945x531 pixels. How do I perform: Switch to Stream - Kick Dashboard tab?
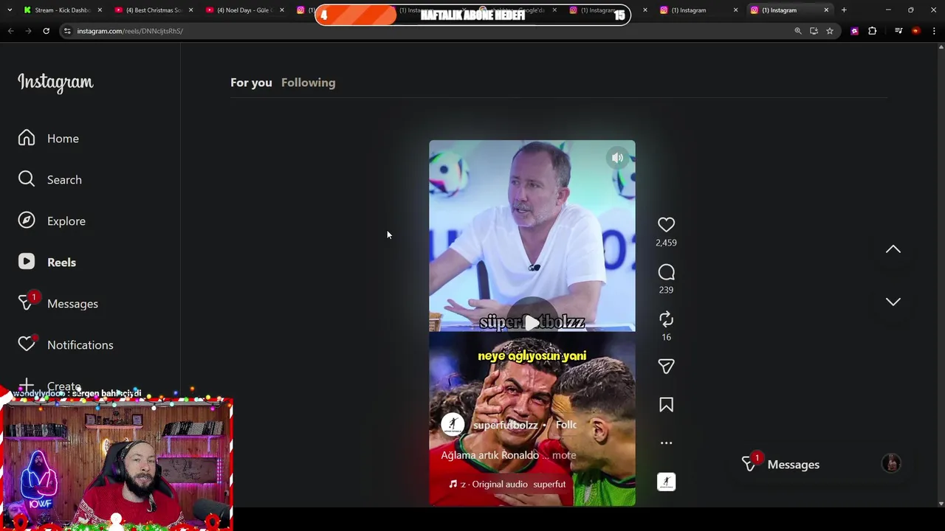(x=63, y=10)
